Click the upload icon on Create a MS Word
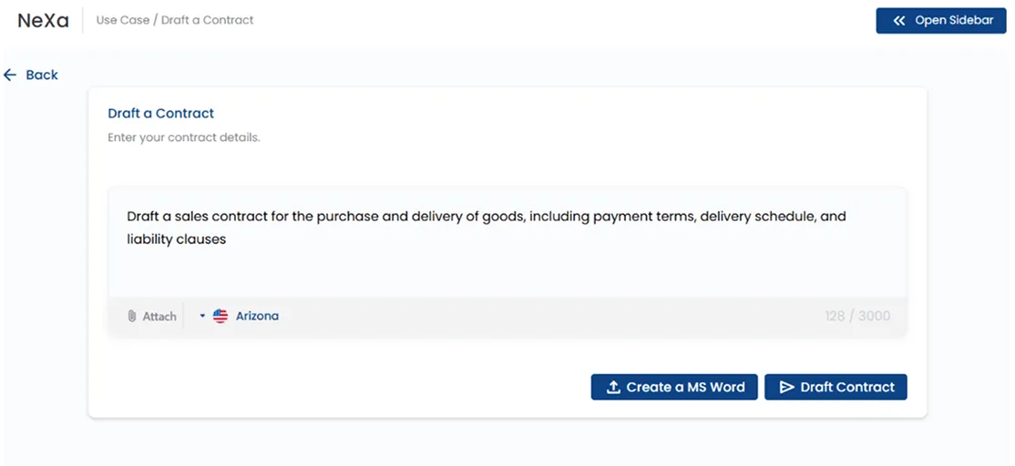The width and height of the screenshot is (1015, 466). tap(613, 387)
